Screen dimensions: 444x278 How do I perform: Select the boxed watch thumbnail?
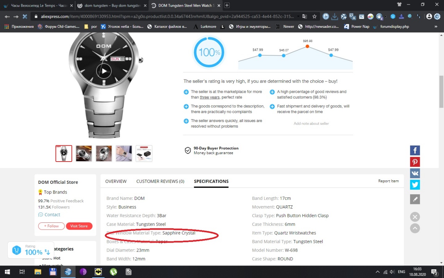point(144,154)
